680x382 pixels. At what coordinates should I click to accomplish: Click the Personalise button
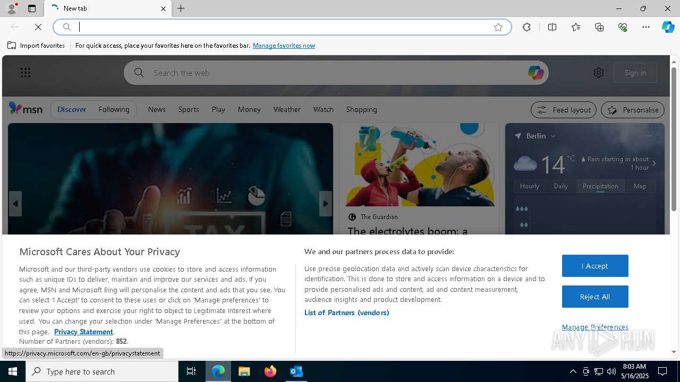click(x=633, y=110)
